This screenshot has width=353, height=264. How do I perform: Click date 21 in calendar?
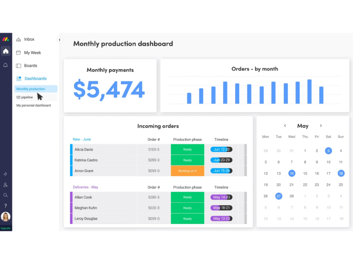click(292, 185)
